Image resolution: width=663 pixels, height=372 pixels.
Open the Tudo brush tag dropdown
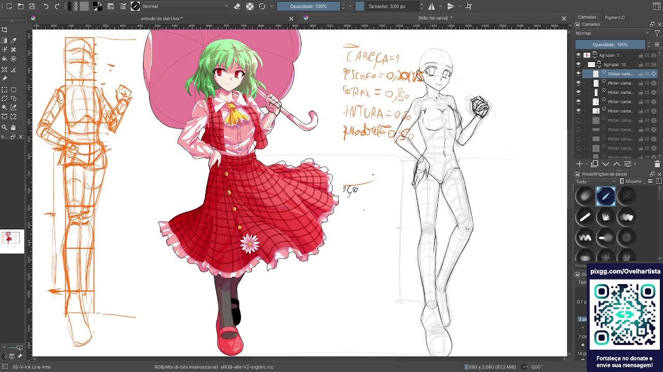(596, 181)
